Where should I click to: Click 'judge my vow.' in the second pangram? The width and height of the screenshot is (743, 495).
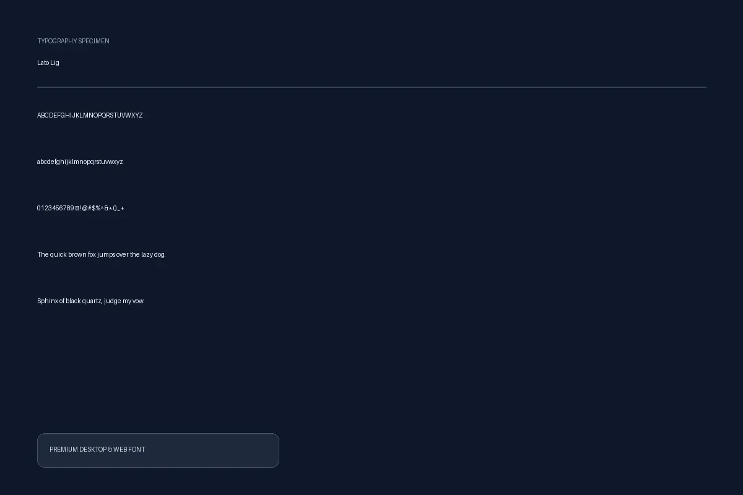[x=124, y=301]
